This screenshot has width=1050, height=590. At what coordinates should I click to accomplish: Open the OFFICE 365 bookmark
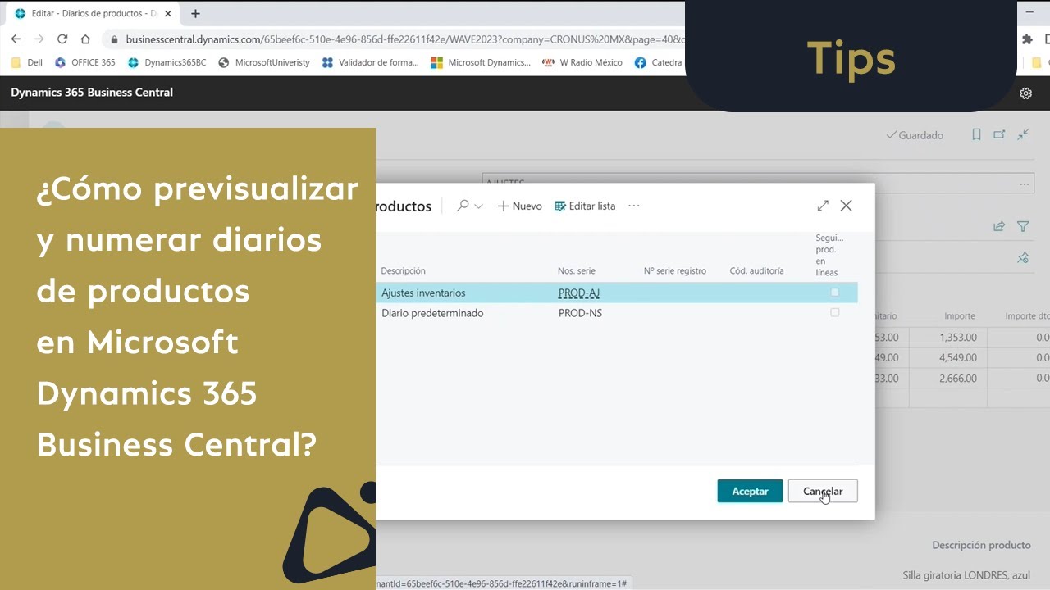coord(85,62)
